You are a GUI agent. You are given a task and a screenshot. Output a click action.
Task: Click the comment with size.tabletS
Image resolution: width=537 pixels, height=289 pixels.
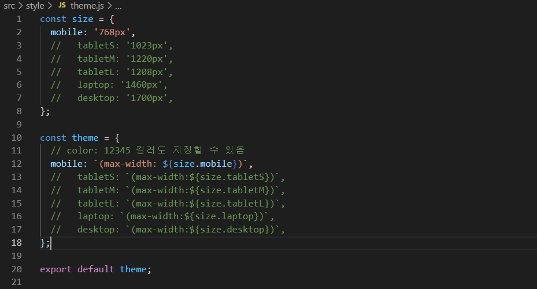tap(168, 177)
